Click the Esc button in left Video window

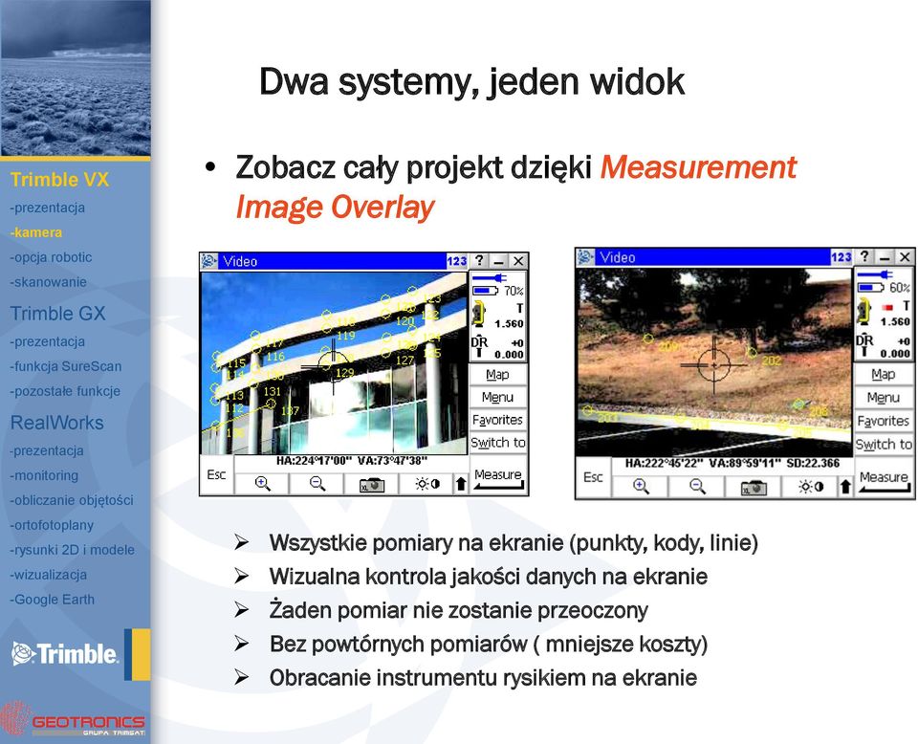(x=217, y=474)
